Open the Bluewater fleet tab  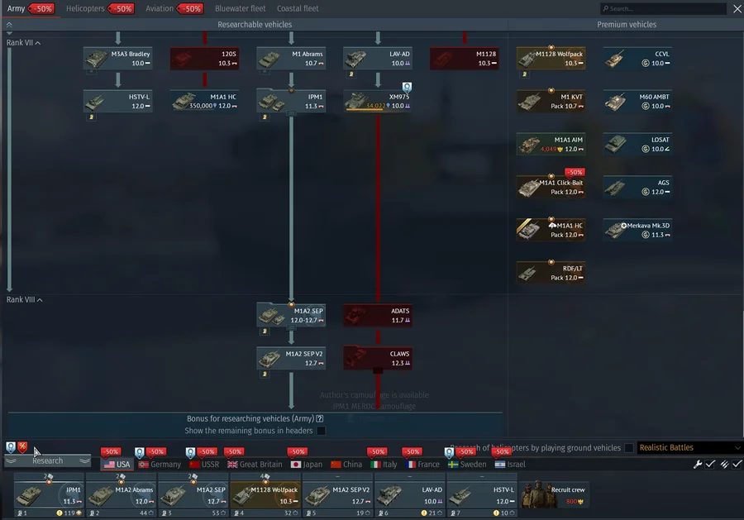pos(240,8)
